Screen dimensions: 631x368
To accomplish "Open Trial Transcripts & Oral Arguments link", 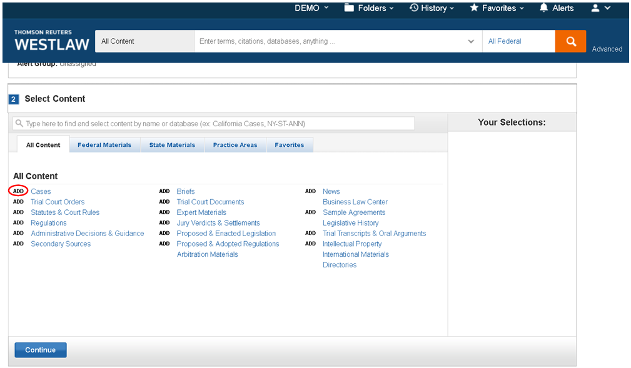I will point(374,233).
